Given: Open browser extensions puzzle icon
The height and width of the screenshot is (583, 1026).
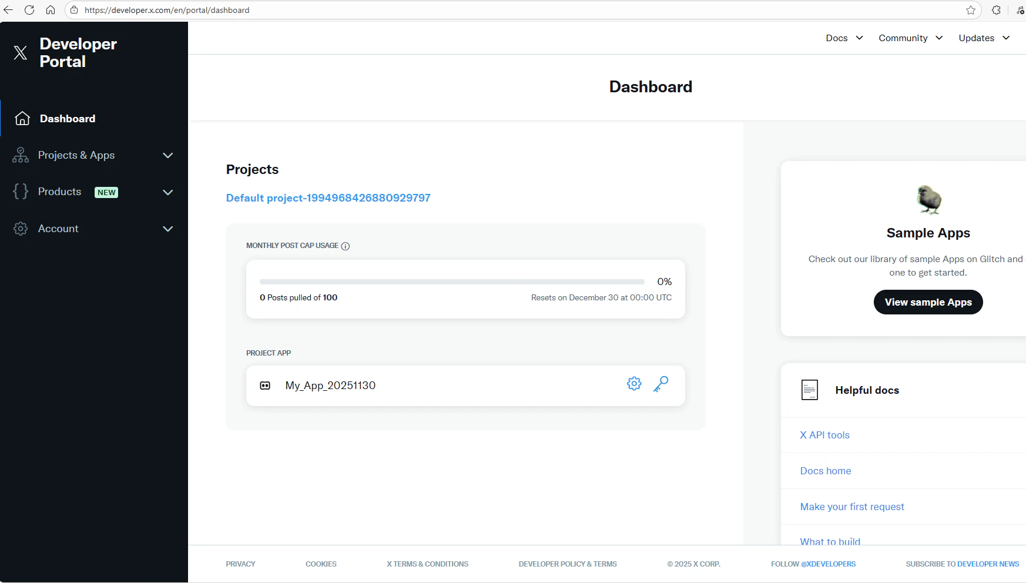Looking at the screenshot, I should pyautogui.click(x=996, y=10).
